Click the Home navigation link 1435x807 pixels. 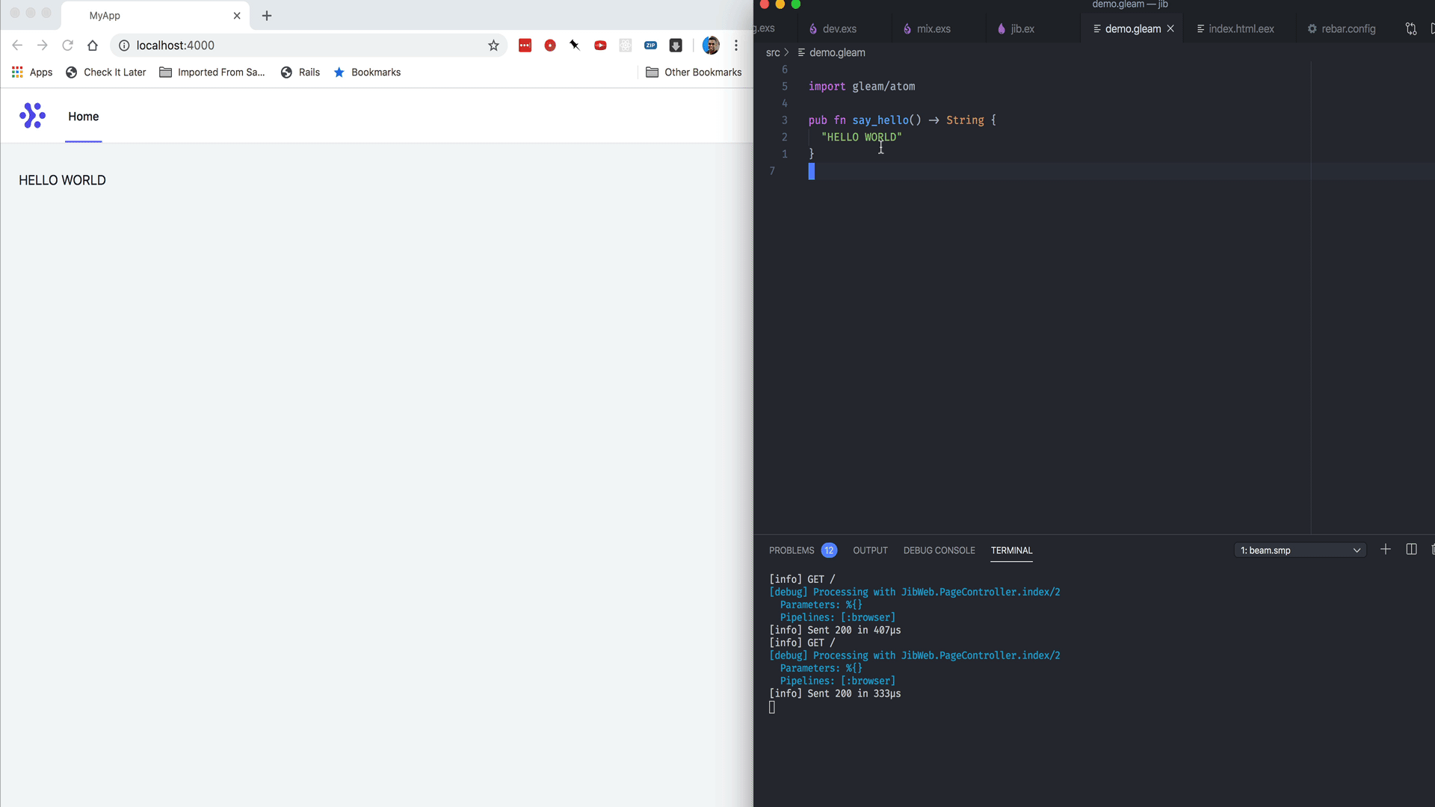click(x=83, y=117)
